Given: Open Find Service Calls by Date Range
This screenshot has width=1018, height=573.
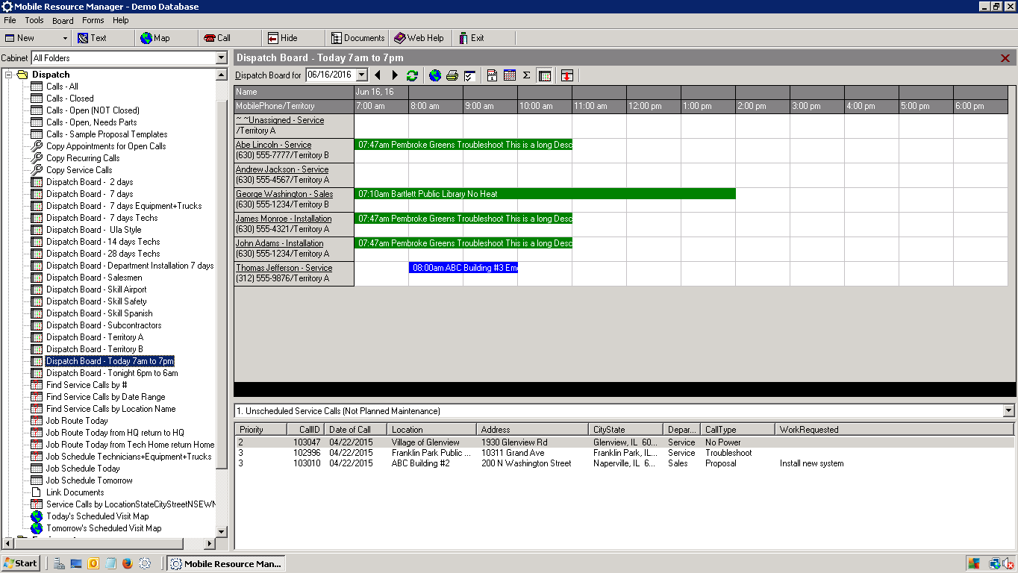Looking at the screenshot, I should pyautogui.click(x=106, y=397).
